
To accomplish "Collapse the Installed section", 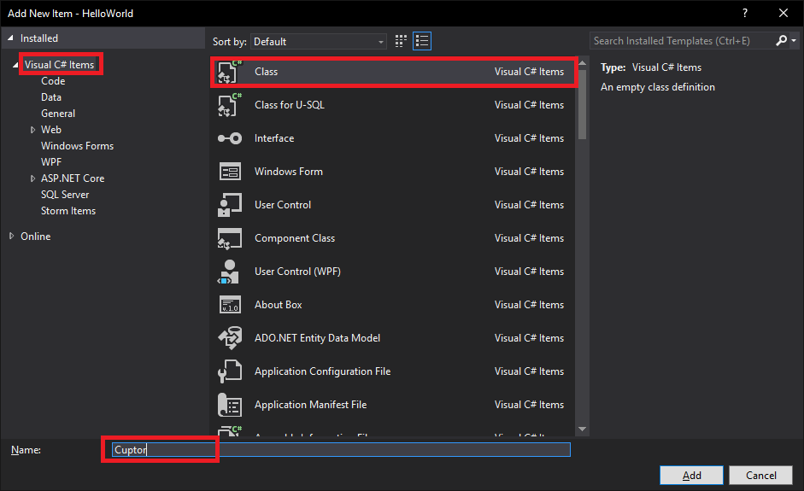I will coord(9,38).
